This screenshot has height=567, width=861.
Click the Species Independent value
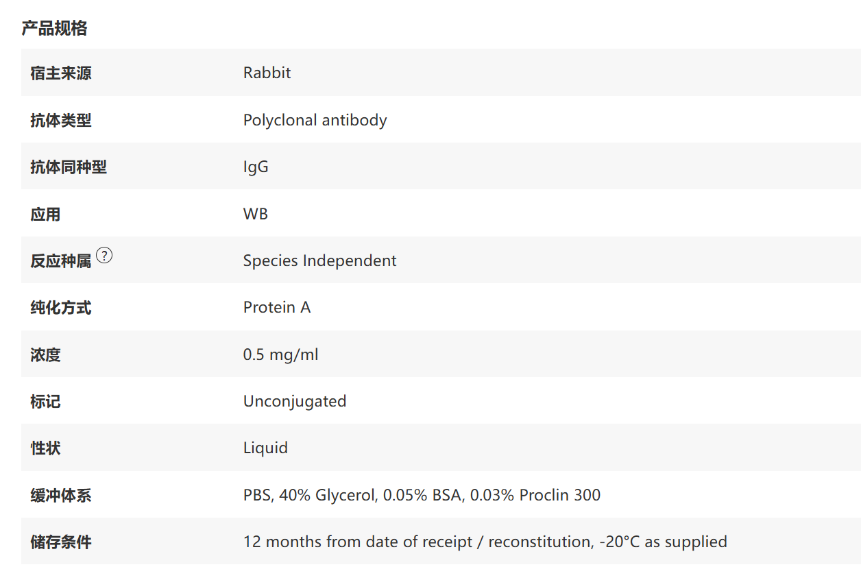coord(319,261)
